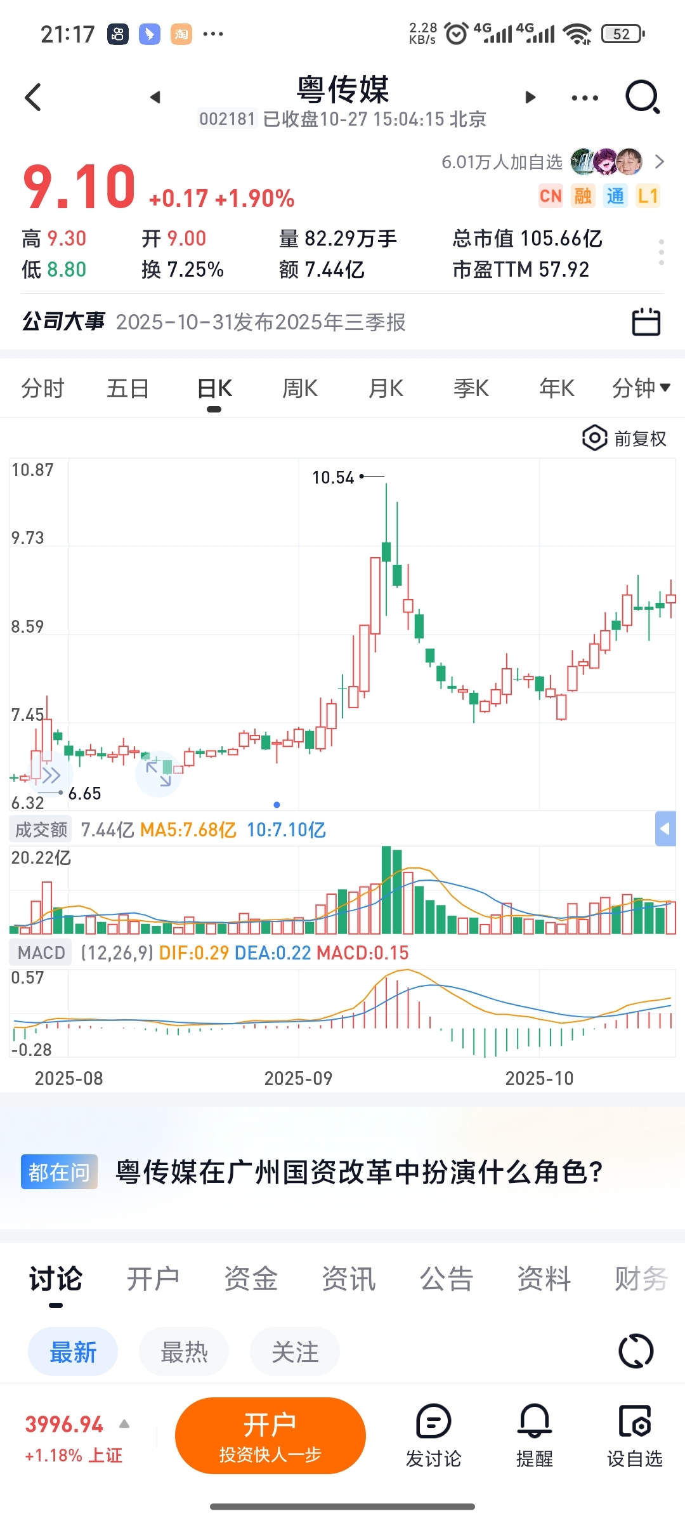Expand watchlist followers with chevron

click(x=660, y=162)
